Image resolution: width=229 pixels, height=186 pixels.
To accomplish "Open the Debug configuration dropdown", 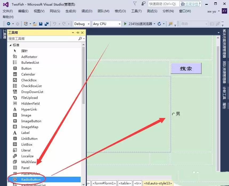I will pyautogui.click(x=81, y=24).
